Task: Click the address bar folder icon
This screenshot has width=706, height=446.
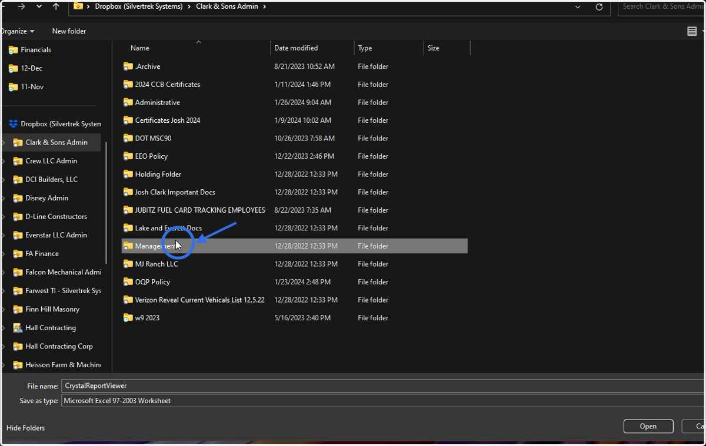Action: [78, 6]
